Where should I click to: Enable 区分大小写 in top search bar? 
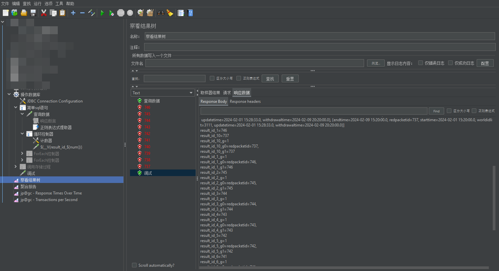coord(212,78)
